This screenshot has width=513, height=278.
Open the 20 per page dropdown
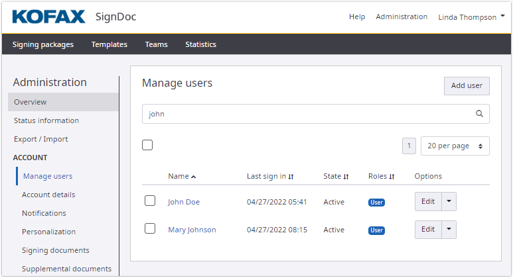coord(455,146)
